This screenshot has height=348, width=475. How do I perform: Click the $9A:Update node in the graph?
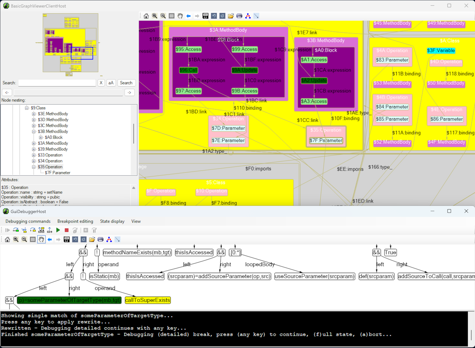[x=245, y=70]
